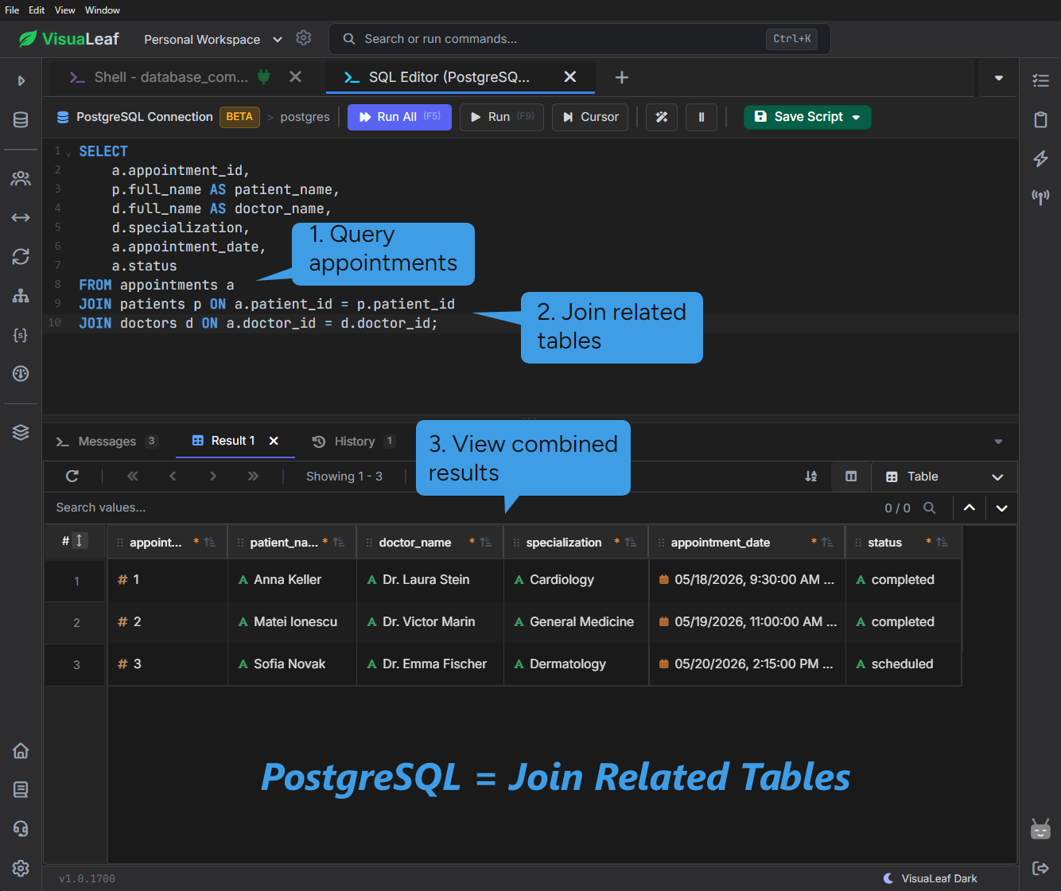This screenshot has height=891, width=1061.
Task: Toggle the VisuaLeaf Dark theme
Action: 931,878
